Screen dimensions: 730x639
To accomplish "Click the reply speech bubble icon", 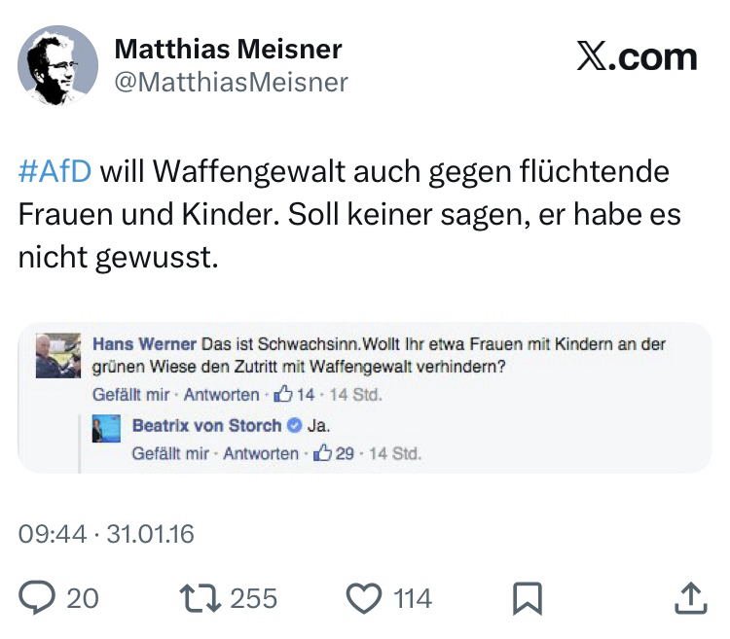I will 38,597.
